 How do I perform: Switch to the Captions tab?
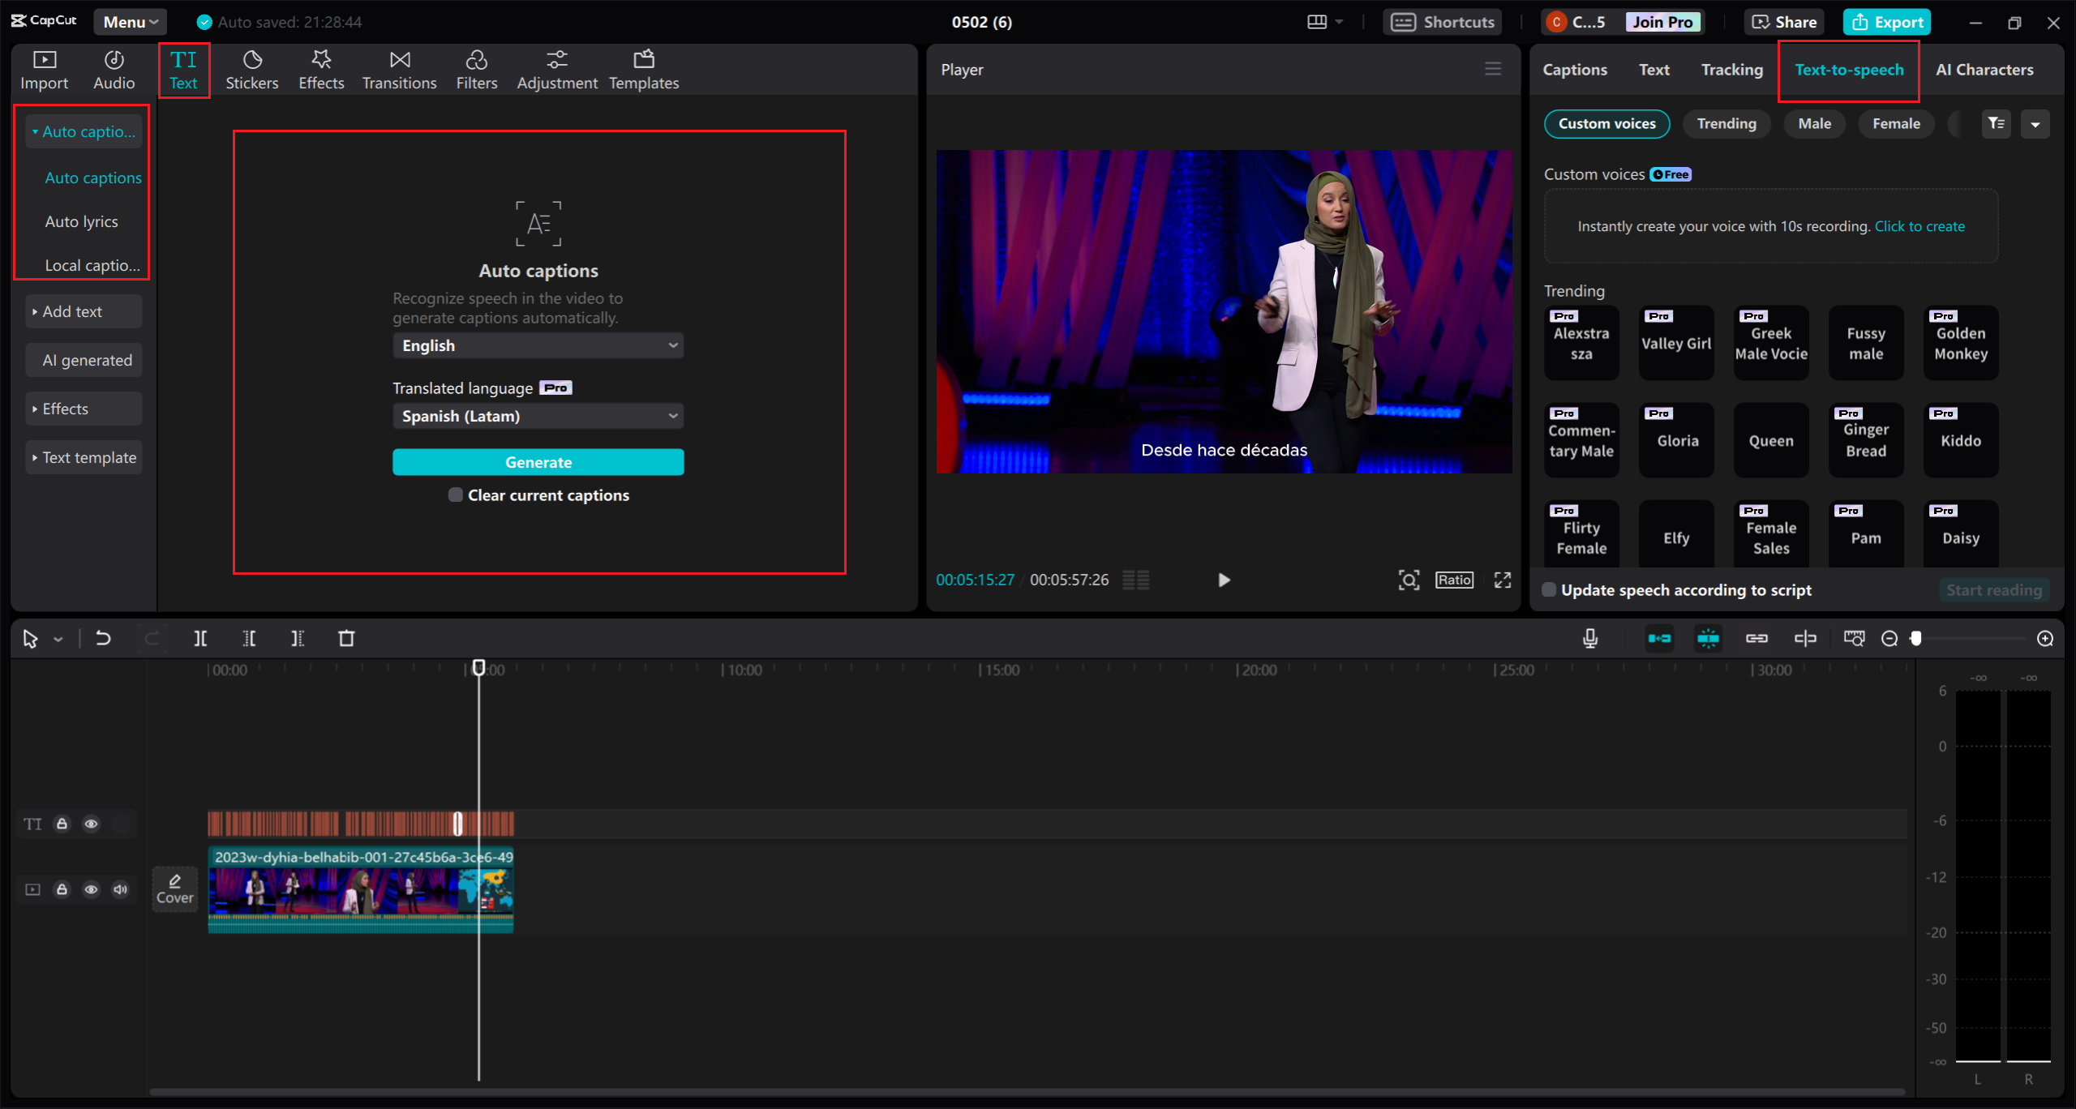point(1575,69)
